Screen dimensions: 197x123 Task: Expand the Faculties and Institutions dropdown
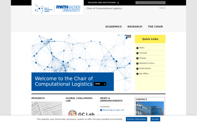click(103, 3)
